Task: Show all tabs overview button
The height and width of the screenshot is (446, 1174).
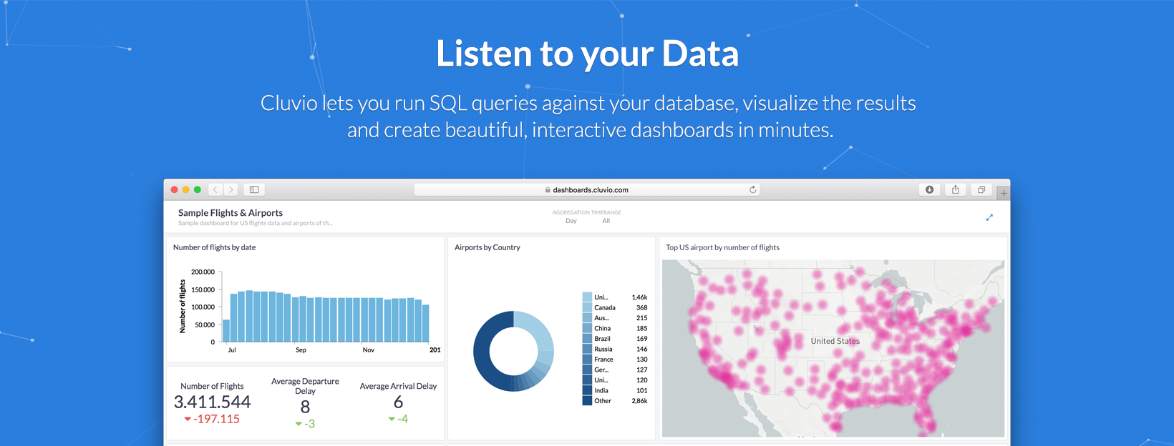Action: (981, 189)
